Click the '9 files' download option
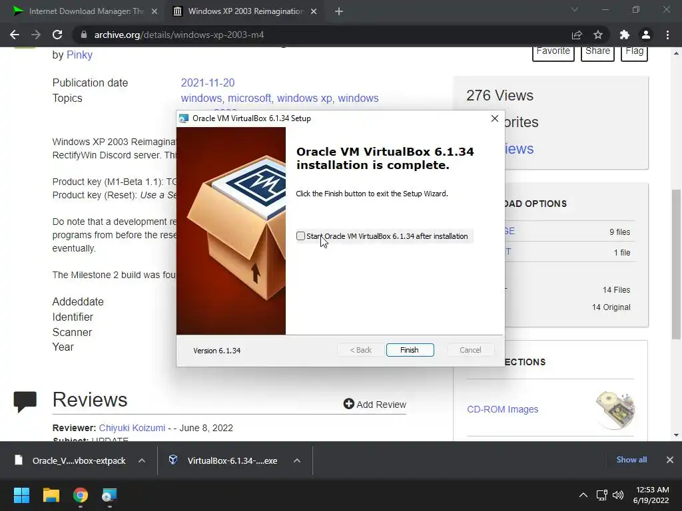682x511 pixels. [x=619, y=232]
